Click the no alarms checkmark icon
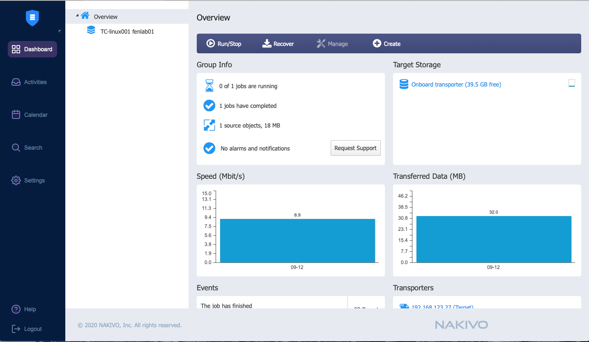The height and width of the screenshot is (342, 589). click(x=209, y=148)
